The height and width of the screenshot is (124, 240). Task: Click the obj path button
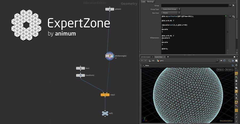point(152,61)
